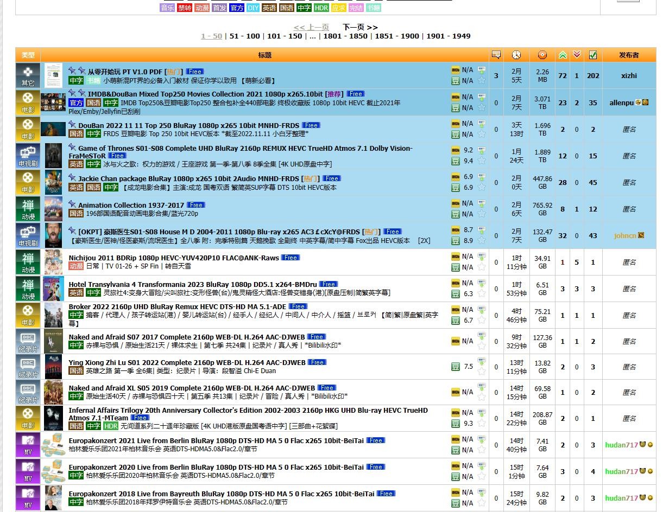The width and height of the screenshot is (669, 512).
Task: Click 动漫 tag on Nichijou row
Action: [x=76, y=266]
